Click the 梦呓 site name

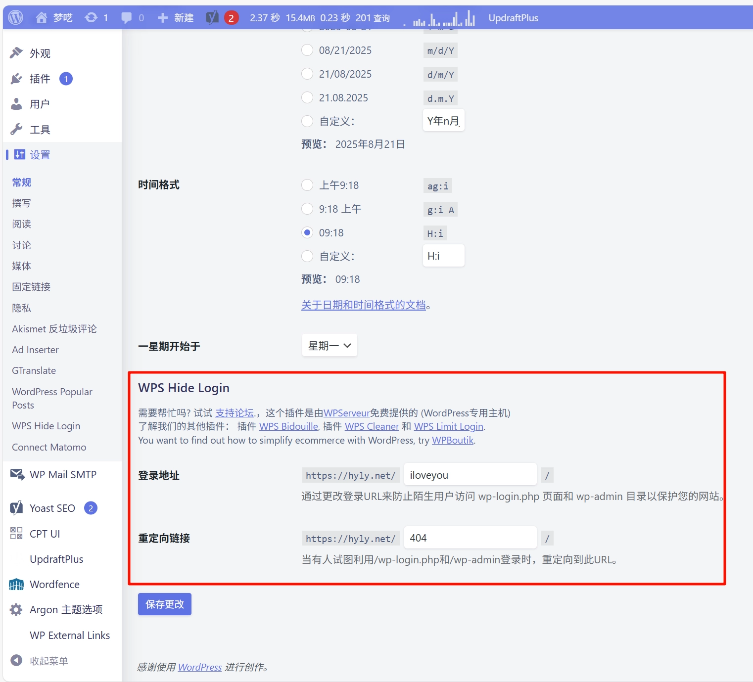coord(63,18)
